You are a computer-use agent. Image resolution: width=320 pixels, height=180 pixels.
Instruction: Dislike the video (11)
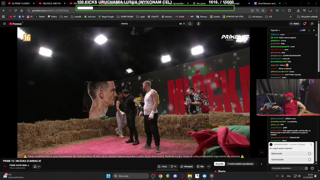click(x=173, y=166)
